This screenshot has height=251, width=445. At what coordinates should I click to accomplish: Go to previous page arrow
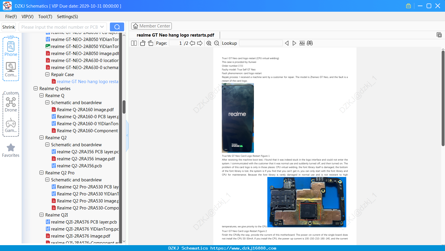192,43
